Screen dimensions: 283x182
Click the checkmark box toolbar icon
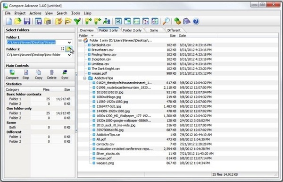pyautogui.click(x=118, y=21)
